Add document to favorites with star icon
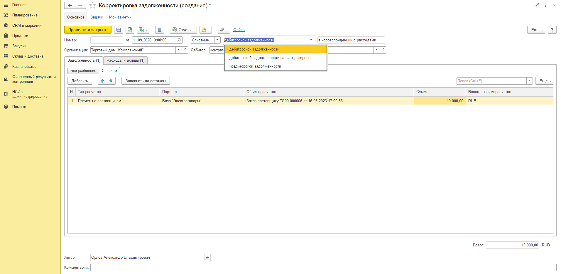The image size is (561, 274). 92,6
